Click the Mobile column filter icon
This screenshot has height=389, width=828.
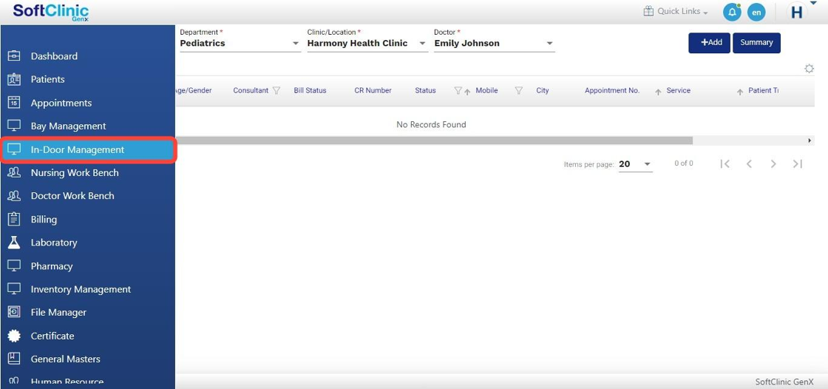click(519, 91)
